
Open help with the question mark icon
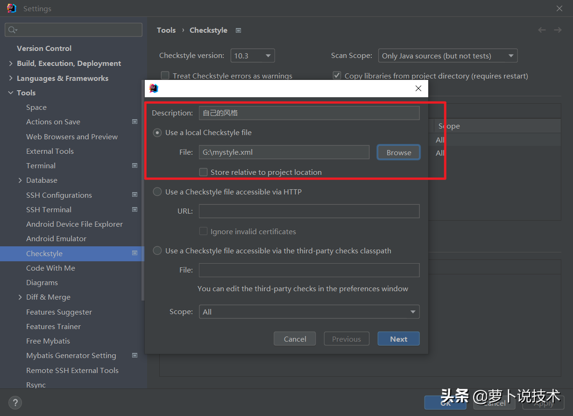click(15, 402)
